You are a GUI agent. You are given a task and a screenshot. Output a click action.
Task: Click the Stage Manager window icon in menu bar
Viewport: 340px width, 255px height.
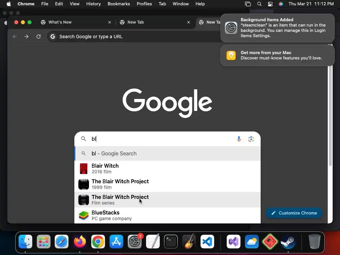tap(248, 4)
